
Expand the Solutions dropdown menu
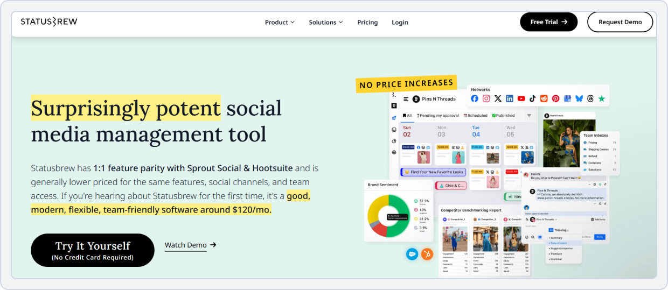[325, 22]
